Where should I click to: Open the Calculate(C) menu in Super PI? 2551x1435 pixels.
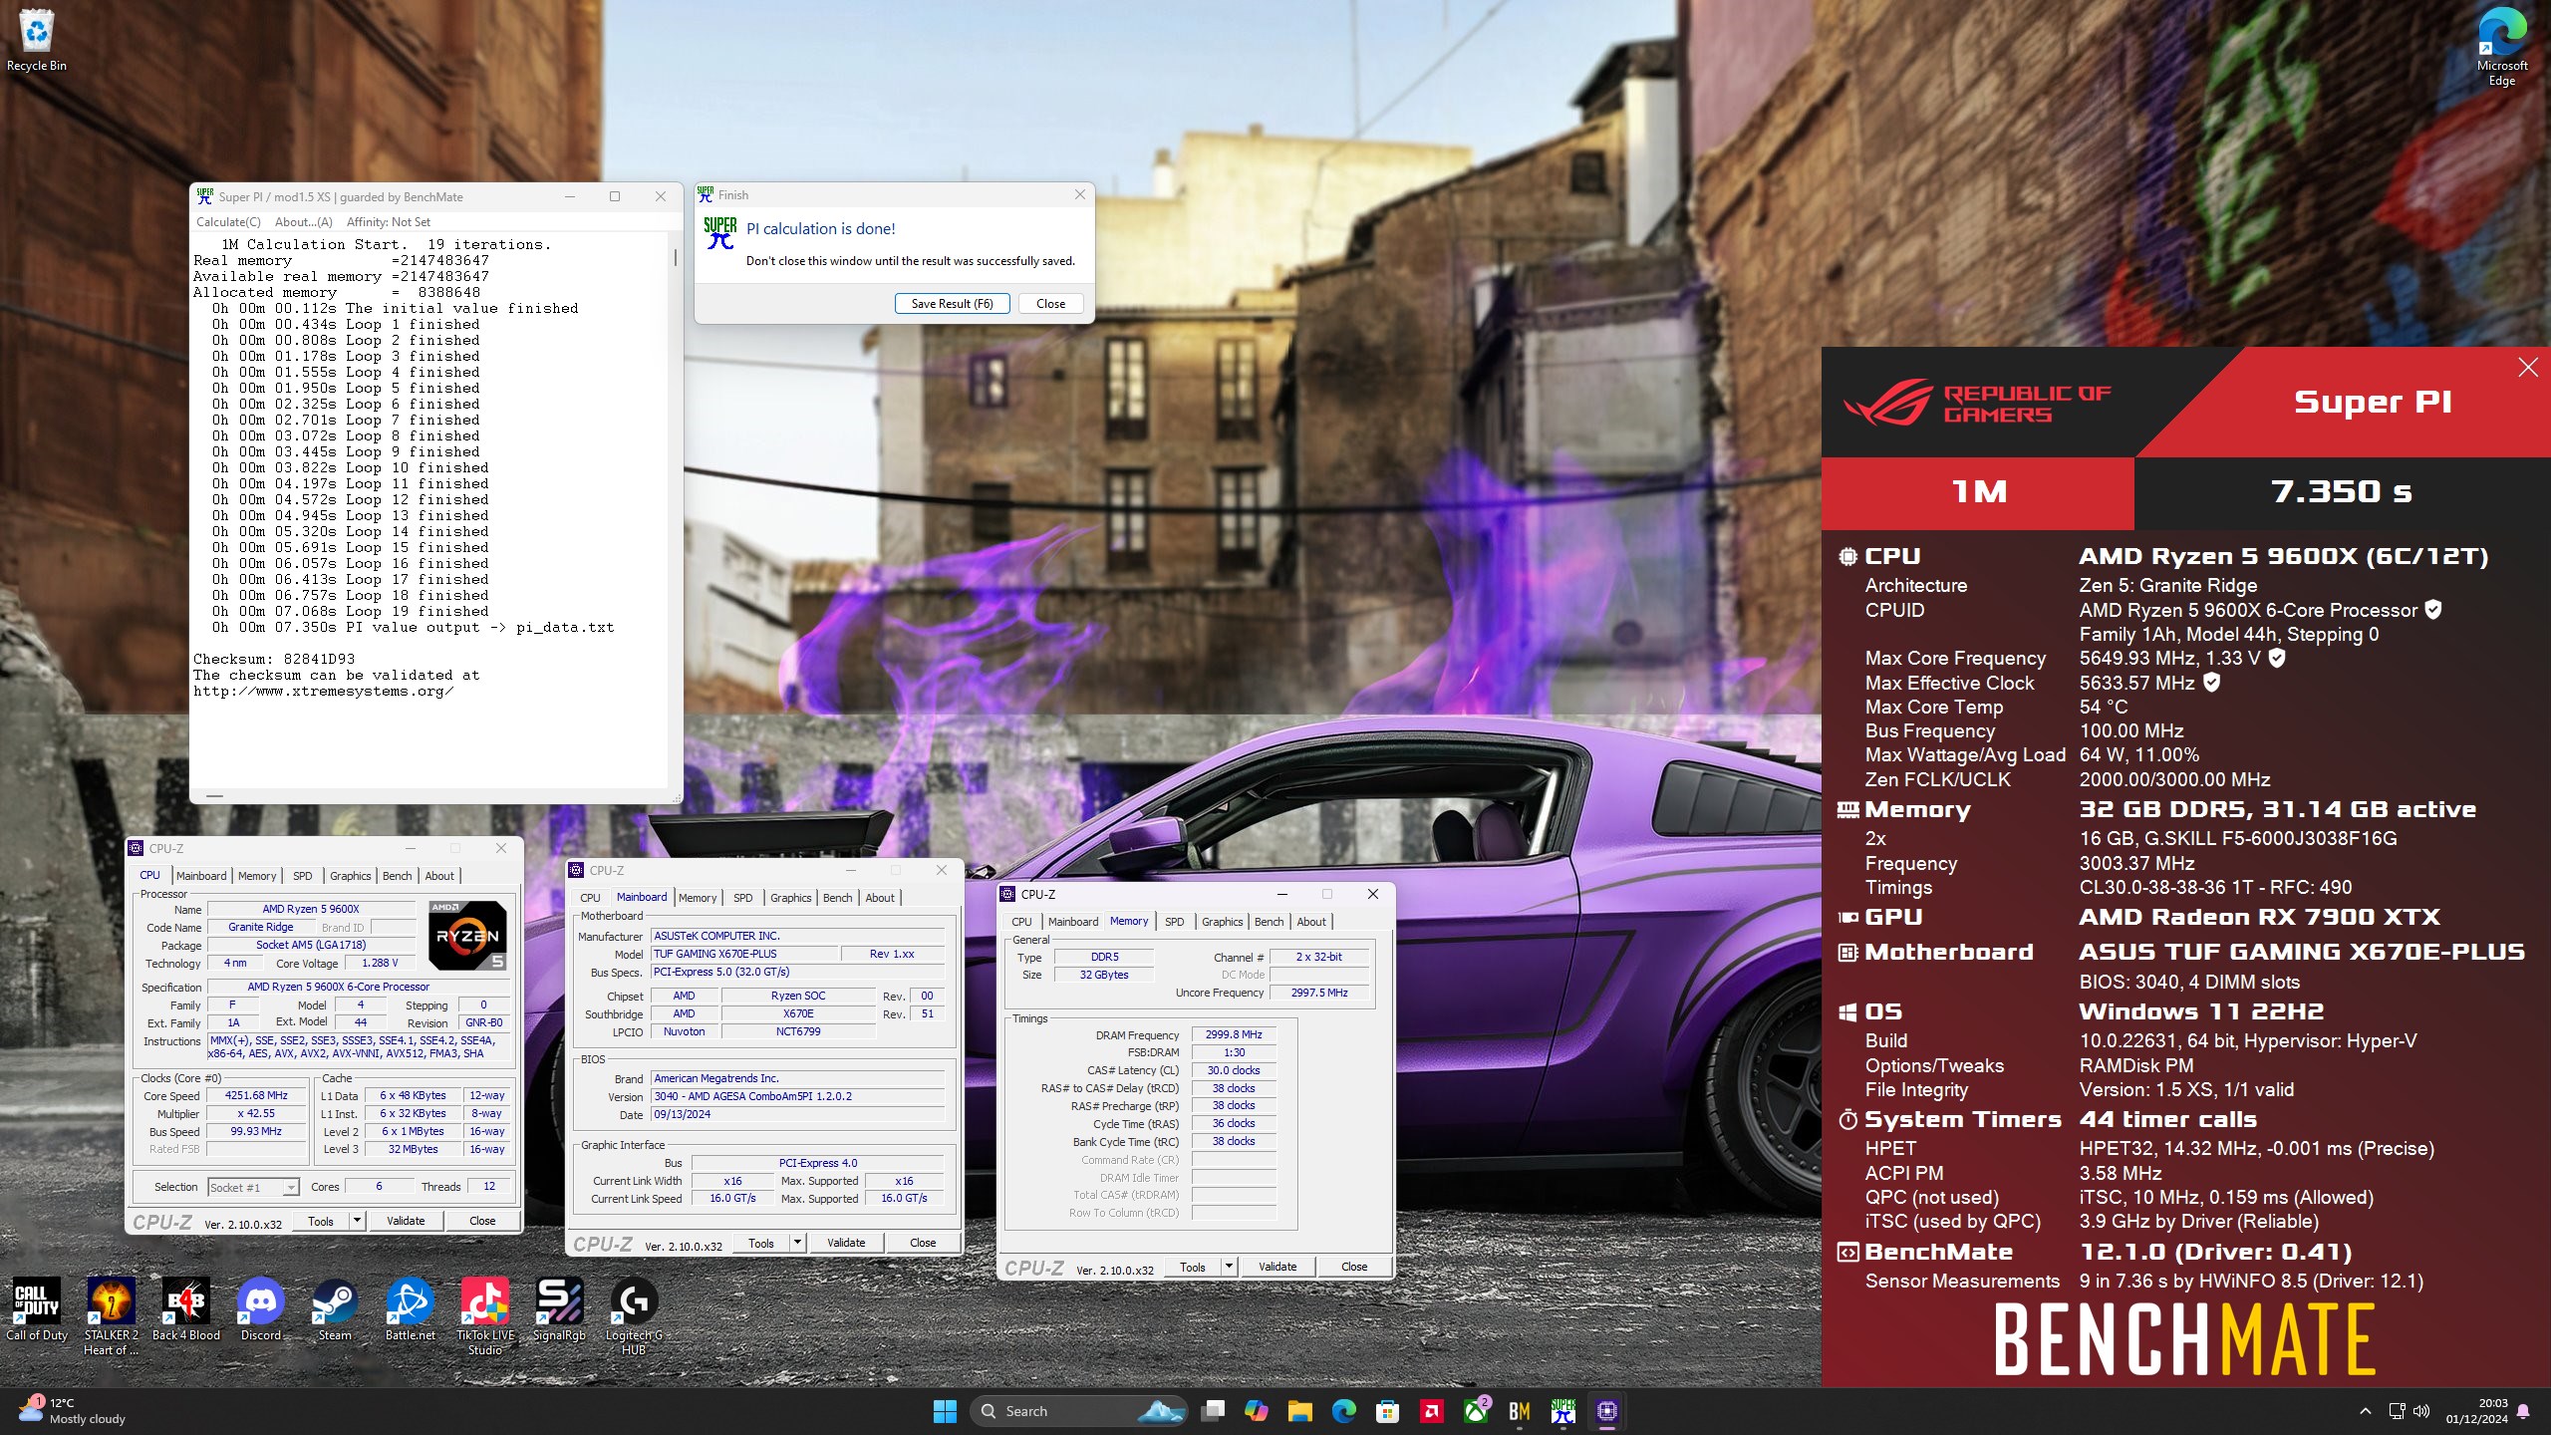tap(228, 222)
